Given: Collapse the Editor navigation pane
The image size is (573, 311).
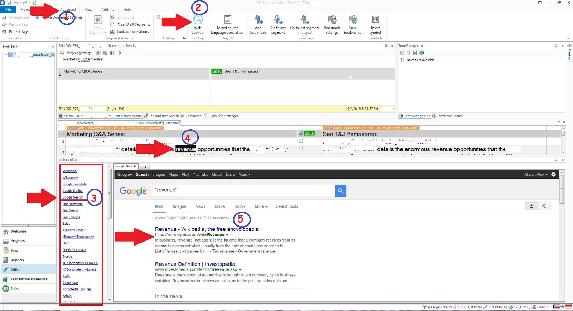Looking at the screenshot, I should (53, 47).
